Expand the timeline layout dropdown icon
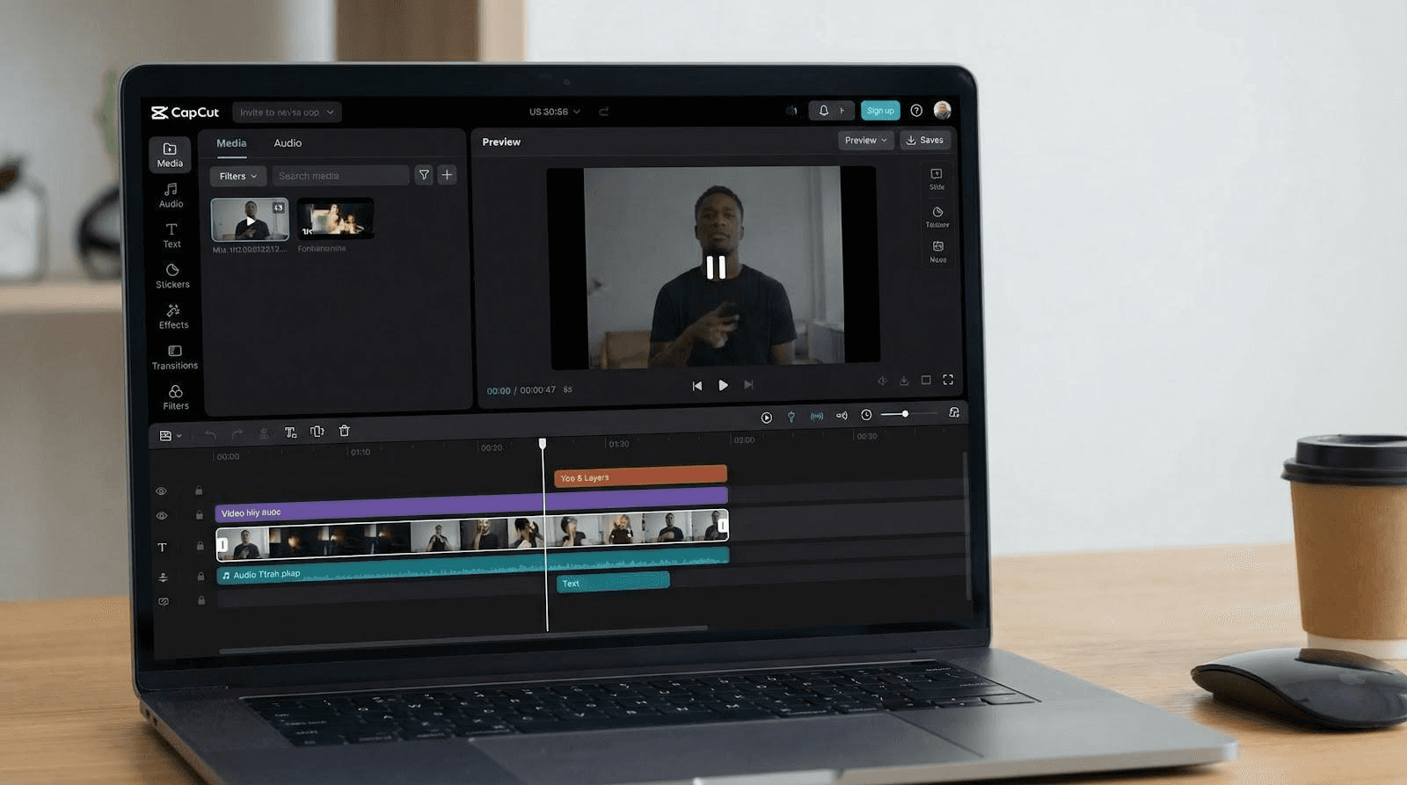The width and height of the screenshot is (1407, 785). [171, 435]
